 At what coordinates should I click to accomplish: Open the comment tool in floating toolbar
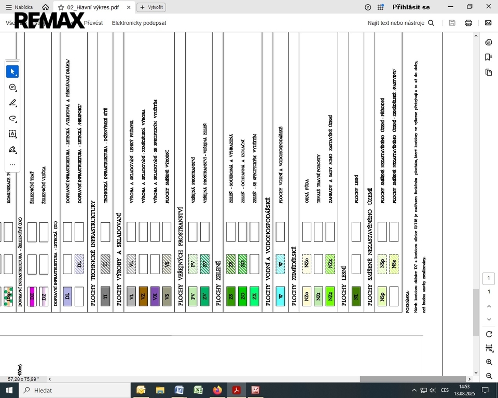click(12, 87)
